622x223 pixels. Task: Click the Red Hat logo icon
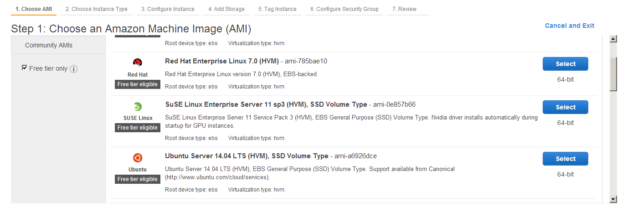coord(138,63)
